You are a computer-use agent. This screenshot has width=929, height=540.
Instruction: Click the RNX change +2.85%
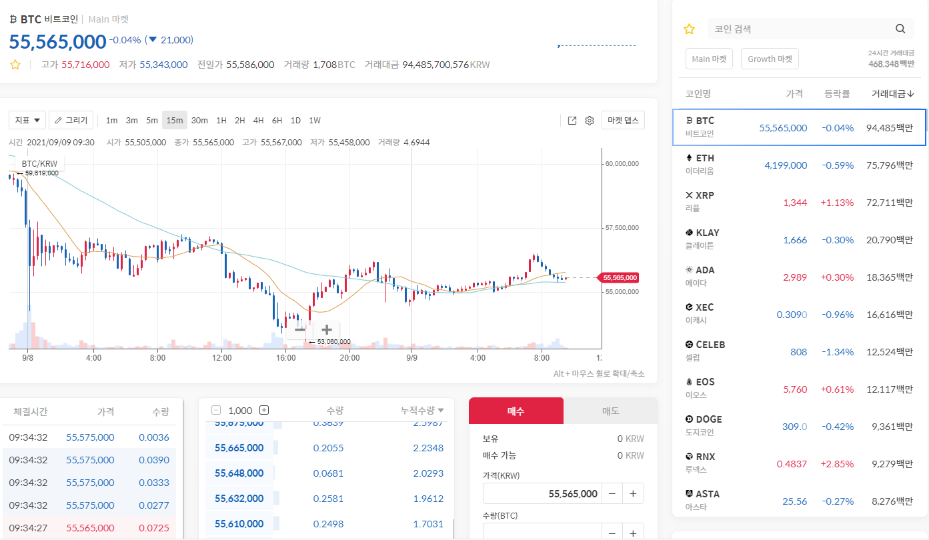pos(838,464)
